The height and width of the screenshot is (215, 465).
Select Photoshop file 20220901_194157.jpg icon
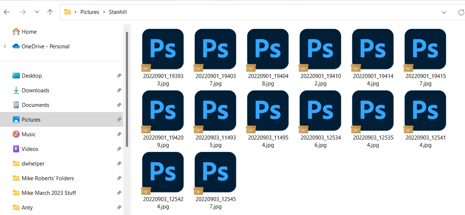coord(425,49)
